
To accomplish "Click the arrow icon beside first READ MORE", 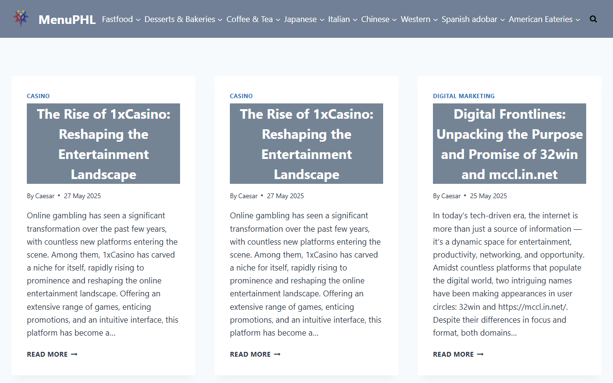I will tap(74, 354).
